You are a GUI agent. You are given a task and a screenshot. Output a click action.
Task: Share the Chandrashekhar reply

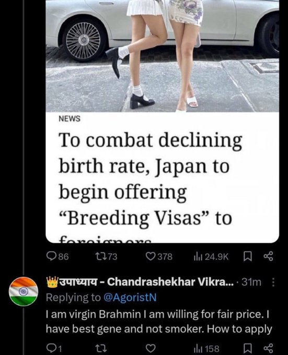coord(269,348)
